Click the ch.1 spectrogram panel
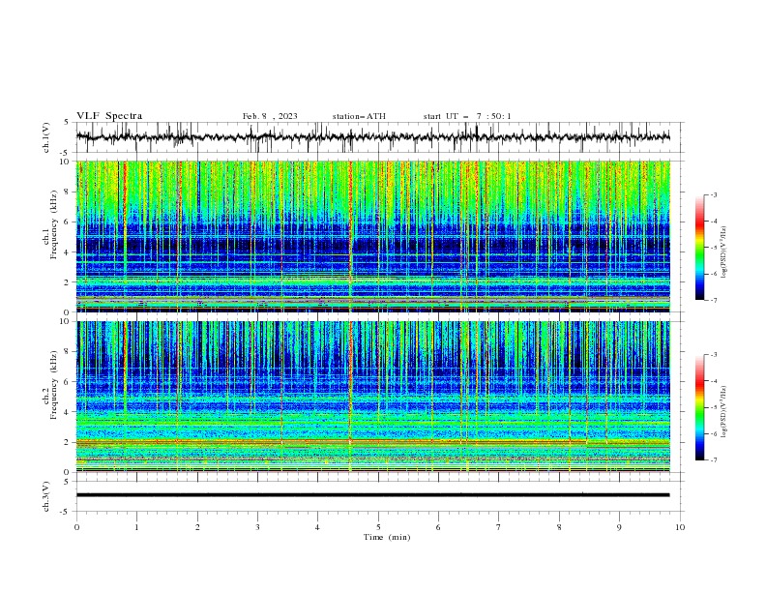 (x=372, y=236)
